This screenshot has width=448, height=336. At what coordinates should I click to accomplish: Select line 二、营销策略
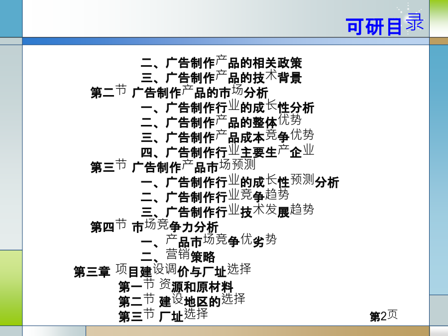coord(178,256)
